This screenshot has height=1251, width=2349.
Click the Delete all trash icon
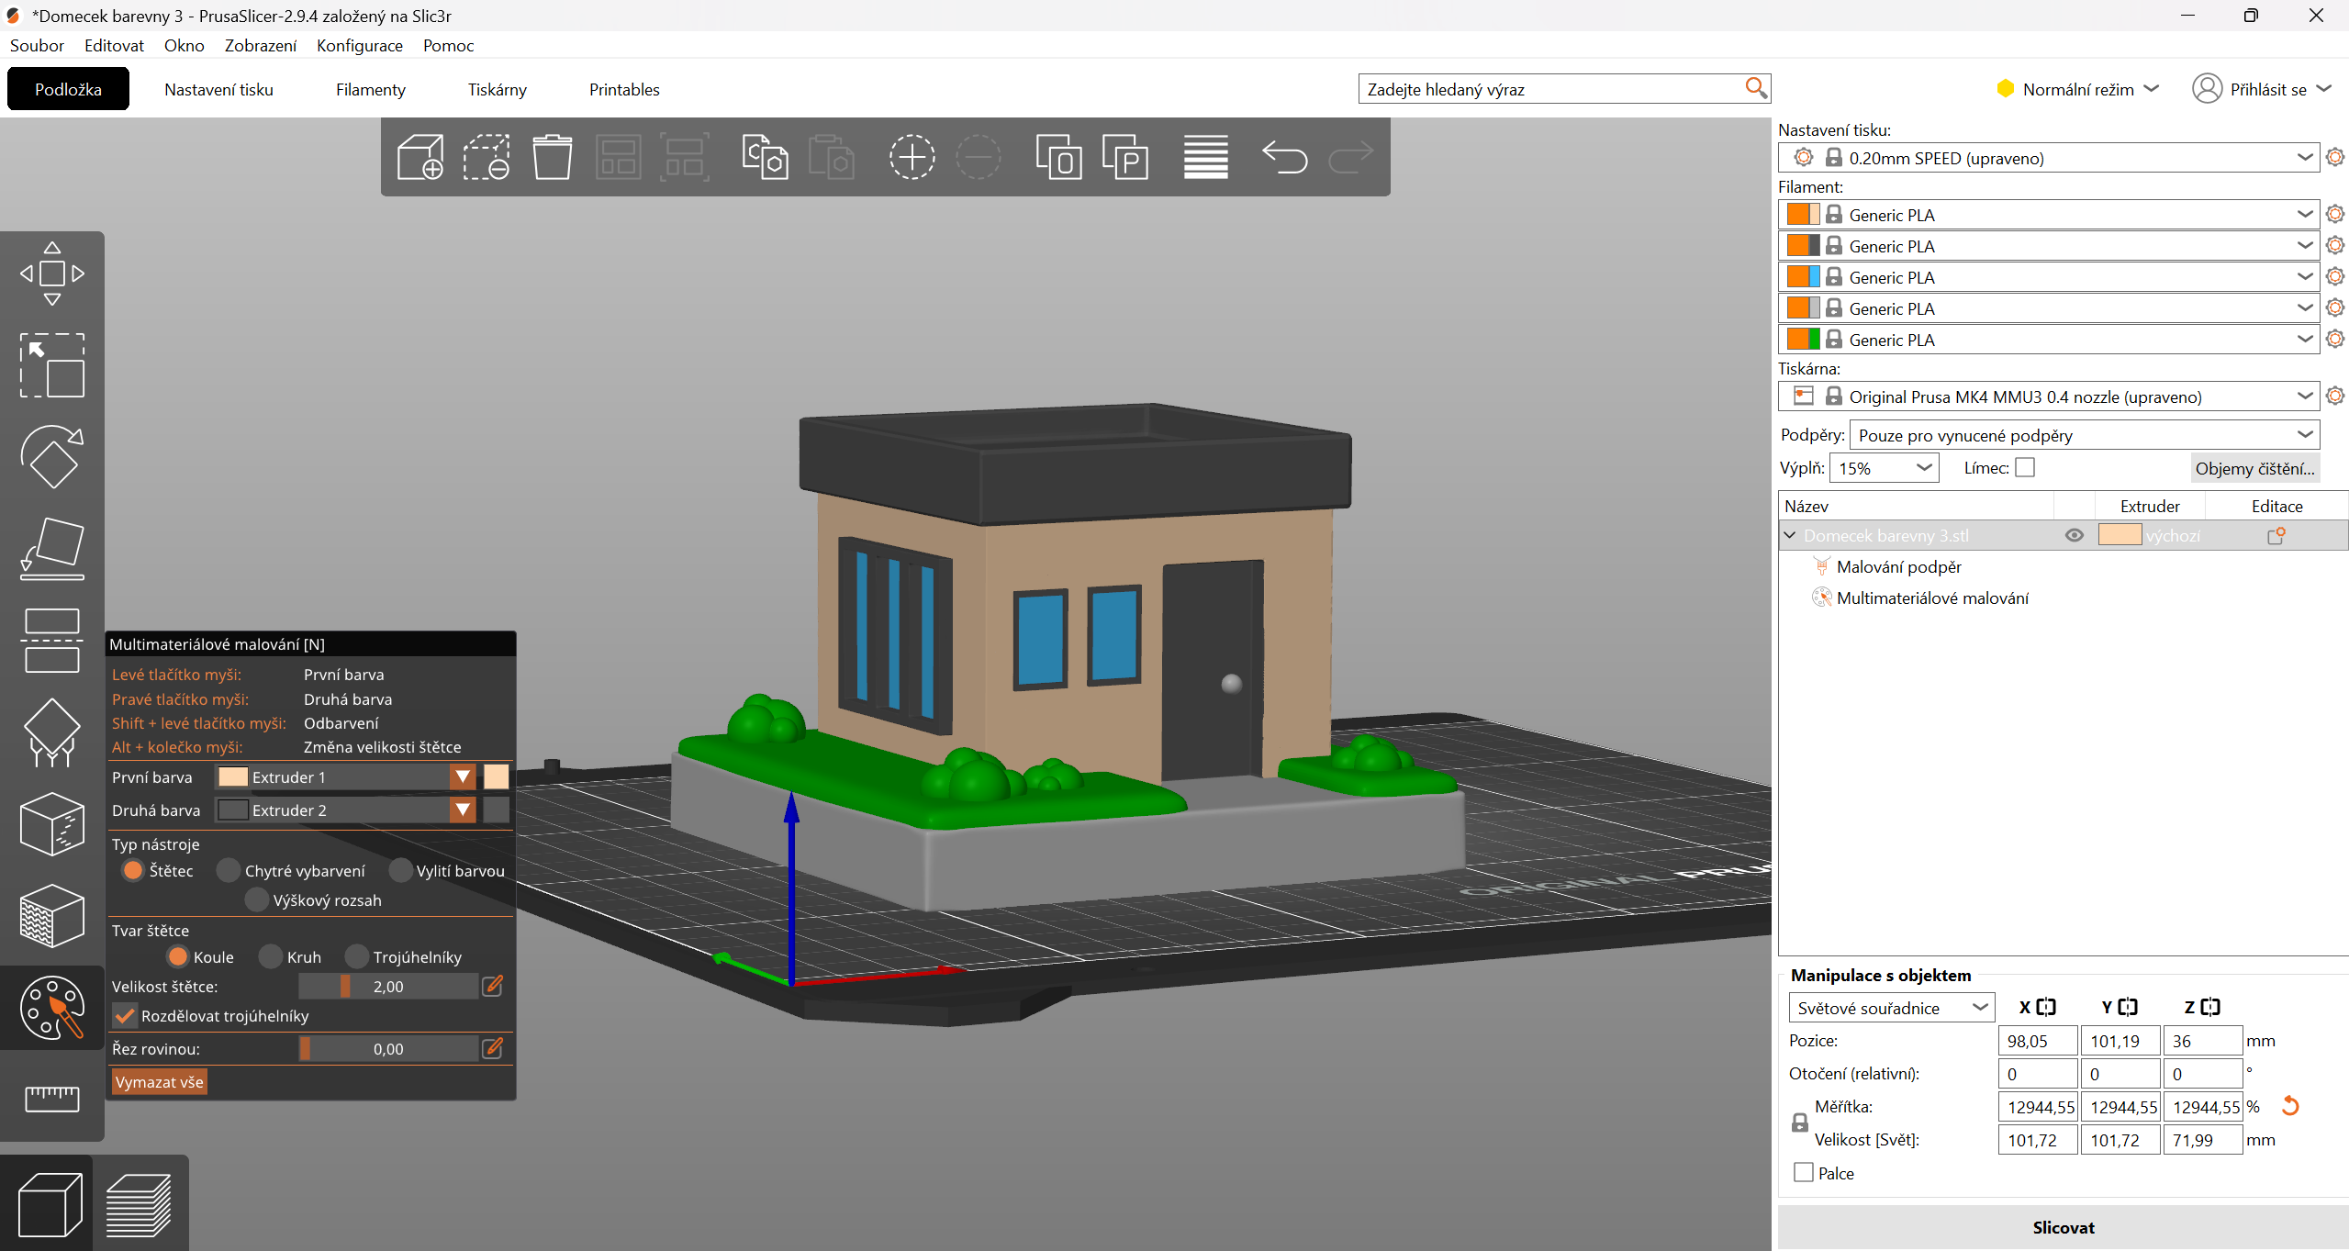click(x=552, y=157)
